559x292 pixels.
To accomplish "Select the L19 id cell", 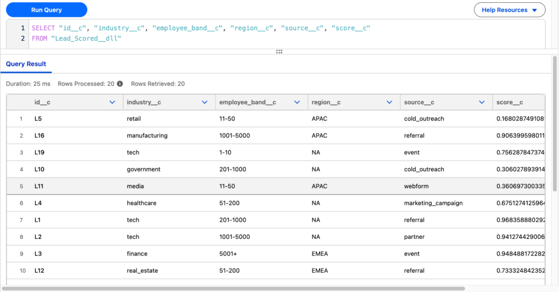I will 77,152.
